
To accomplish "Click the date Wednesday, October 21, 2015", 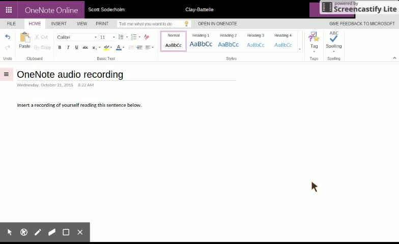I will pos(45,85).
